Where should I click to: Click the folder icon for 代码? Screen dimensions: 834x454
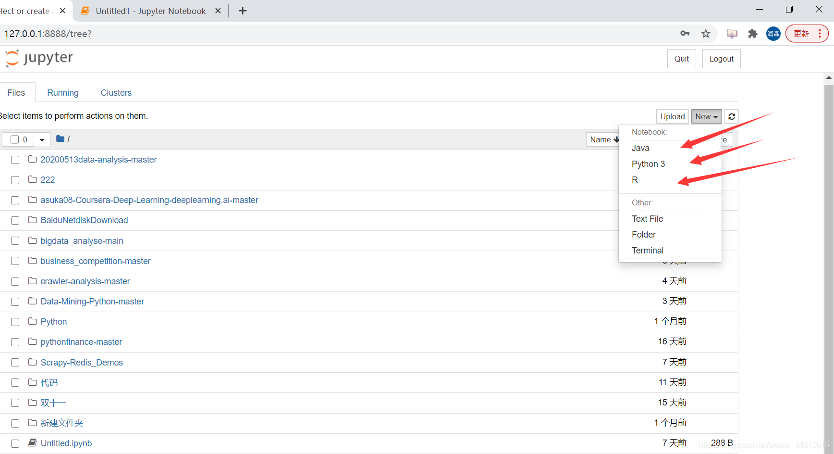point(33,382)
